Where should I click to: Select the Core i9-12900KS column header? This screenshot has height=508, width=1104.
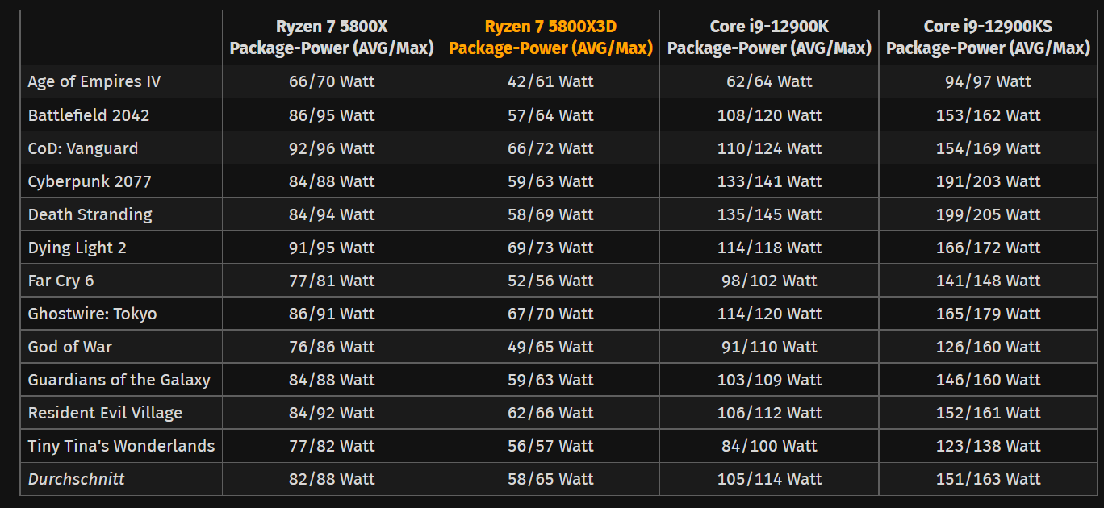point(988,37)
